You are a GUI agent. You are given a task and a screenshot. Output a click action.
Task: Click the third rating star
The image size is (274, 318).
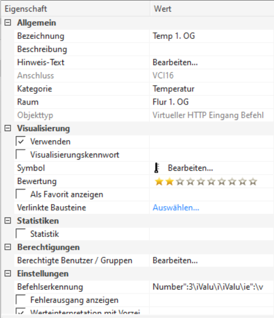[180, 181]
